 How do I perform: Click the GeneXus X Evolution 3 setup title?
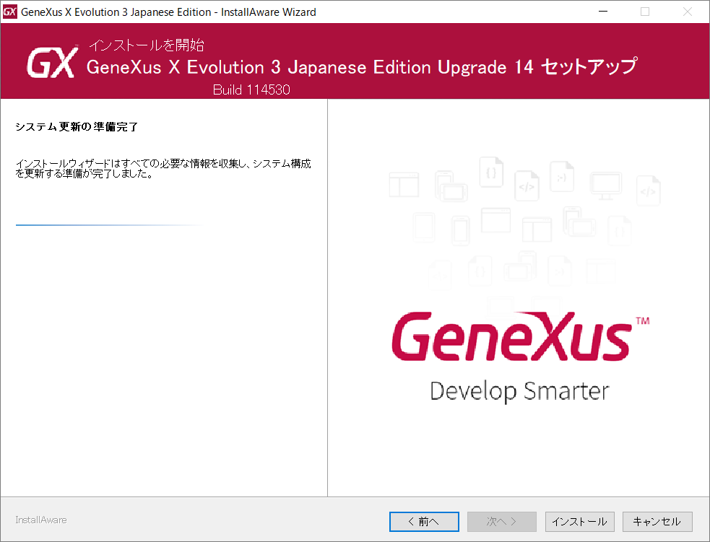[362, 67]
